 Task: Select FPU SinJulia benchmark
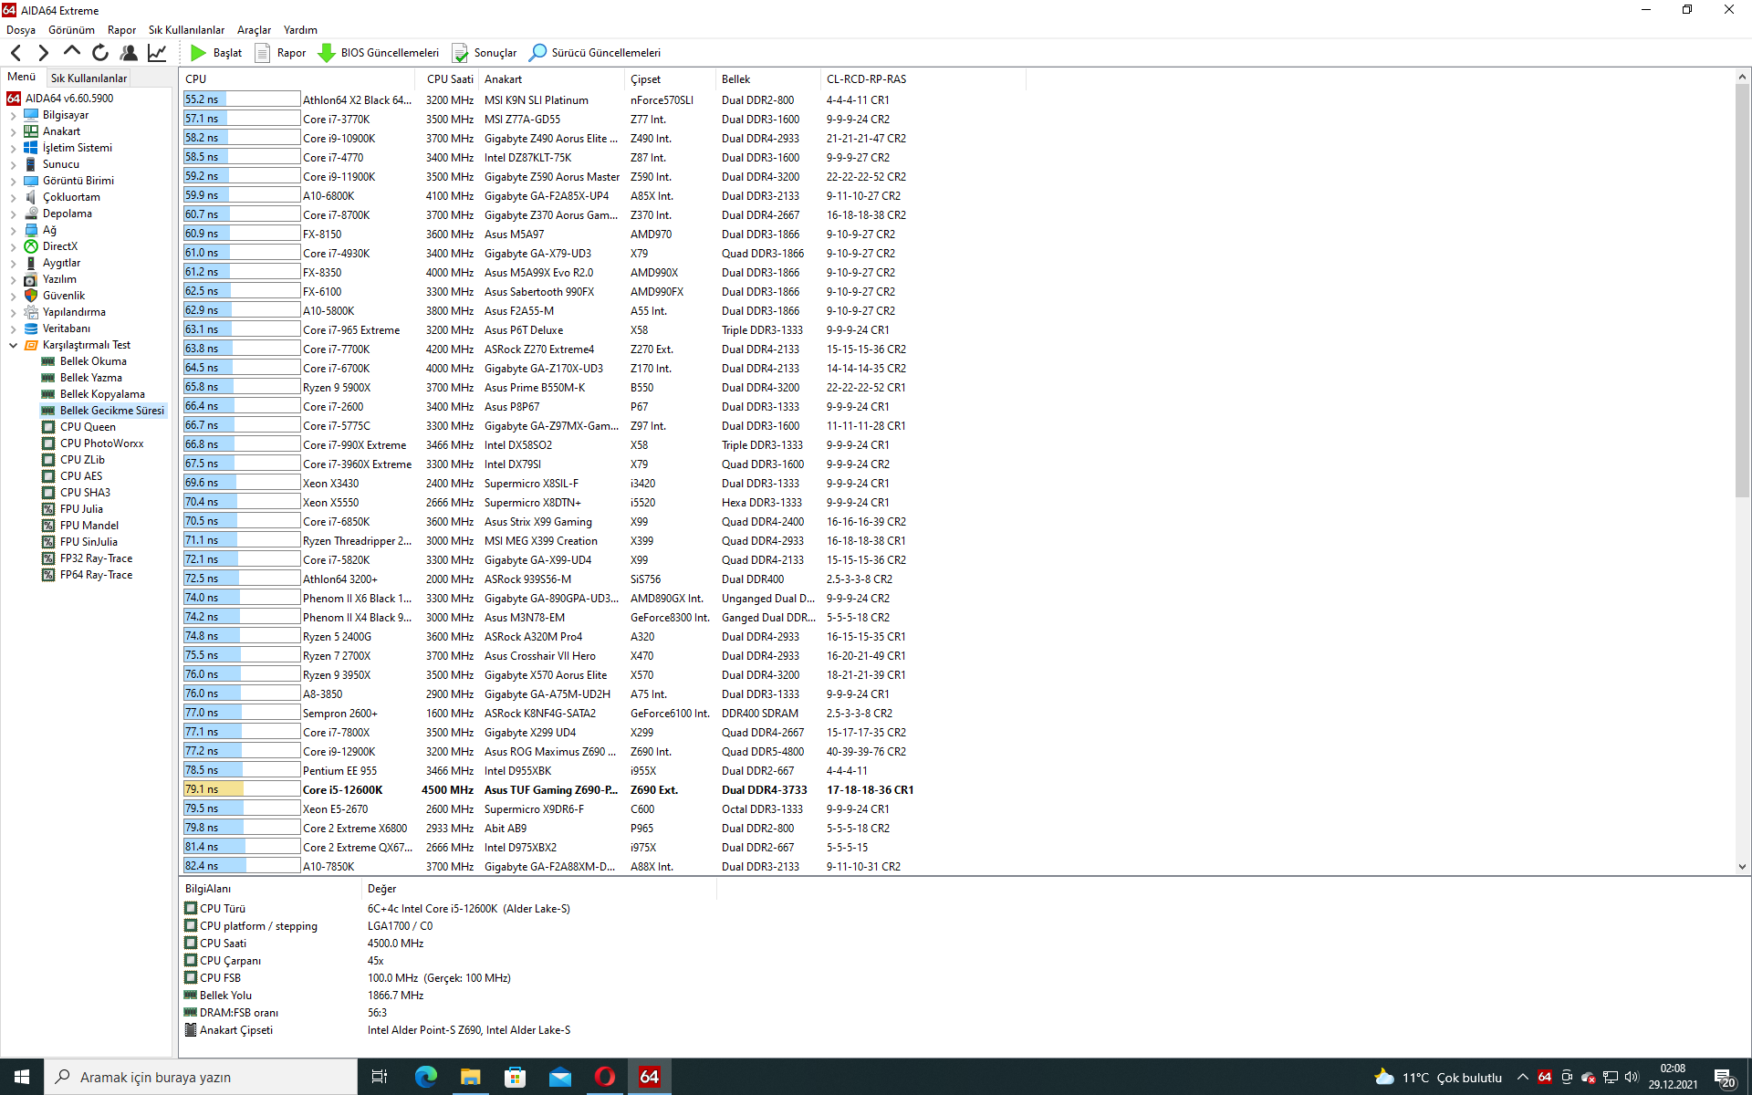click(89, 542)
